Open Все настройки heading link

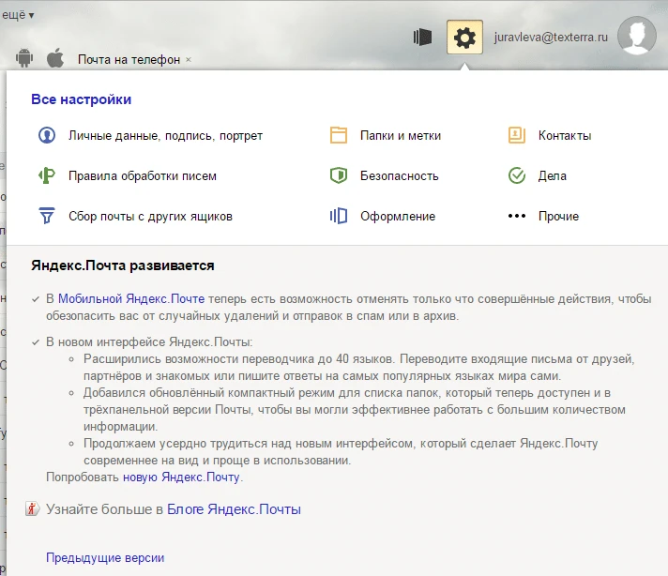(81, 99)
